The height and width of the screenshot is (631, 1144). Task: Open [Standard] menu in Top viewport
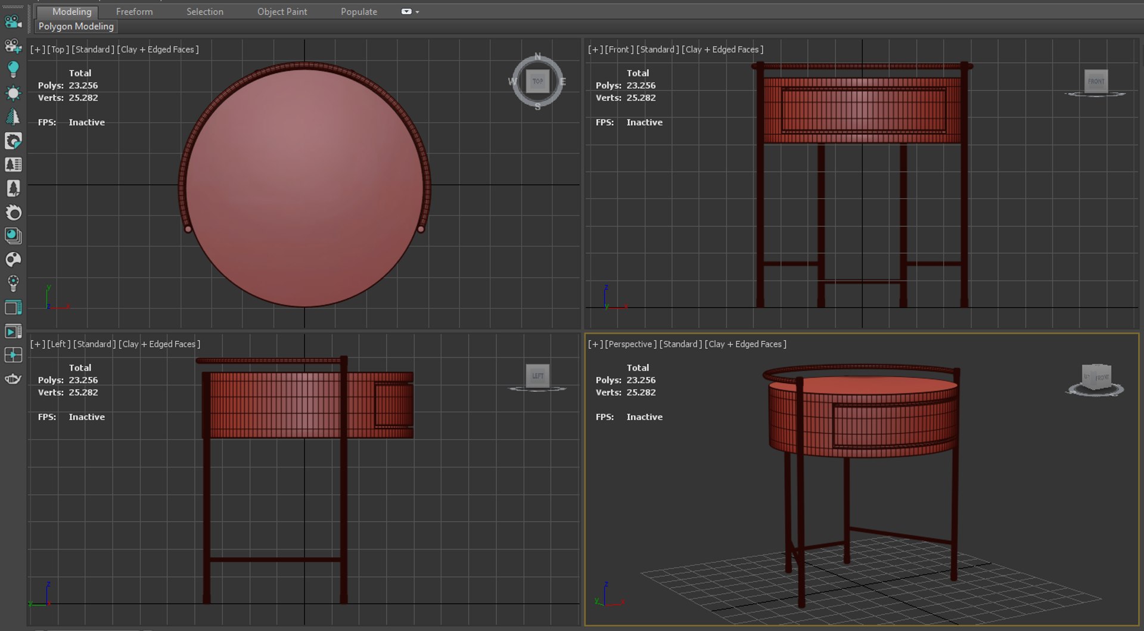pyautogui.click(x=93, y=49)
